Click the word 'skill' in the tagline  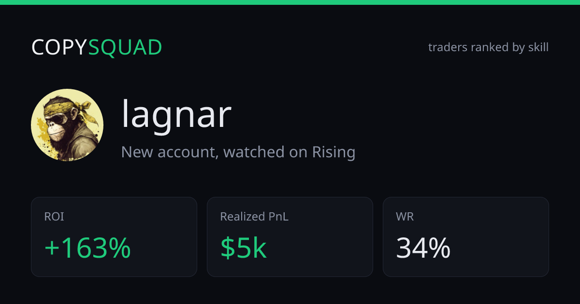(538, 47)
